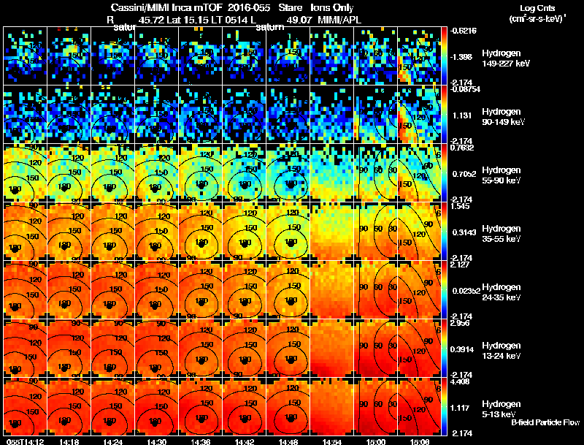Click the Hydrogen 13-24 keV row label
The width and height of the screenshot is (584, 445).
[501, 351]
